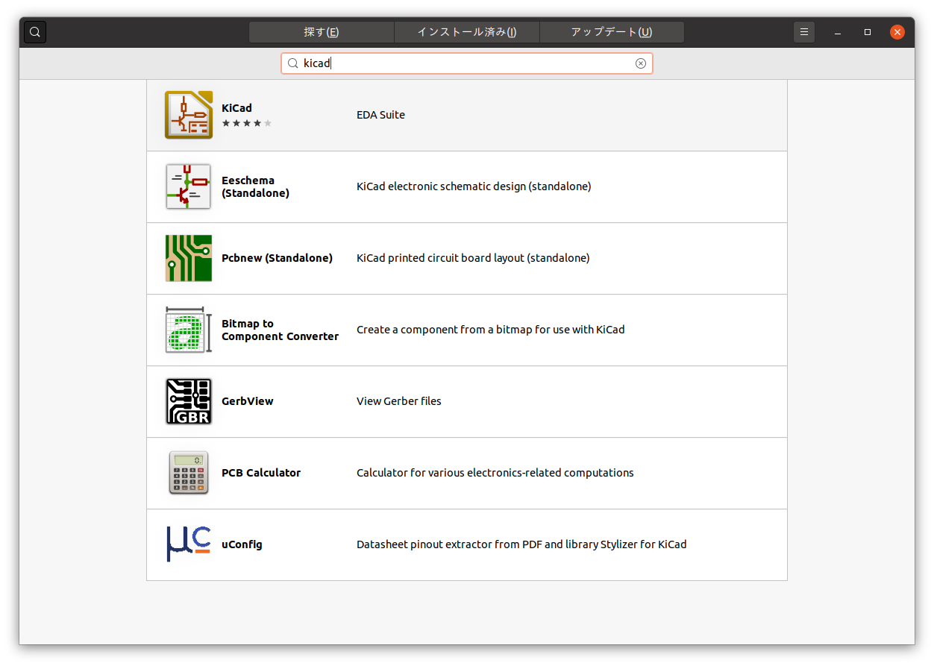Switch to the インストール済み(I) tab

pyautogui.click(x=467, y=32)
